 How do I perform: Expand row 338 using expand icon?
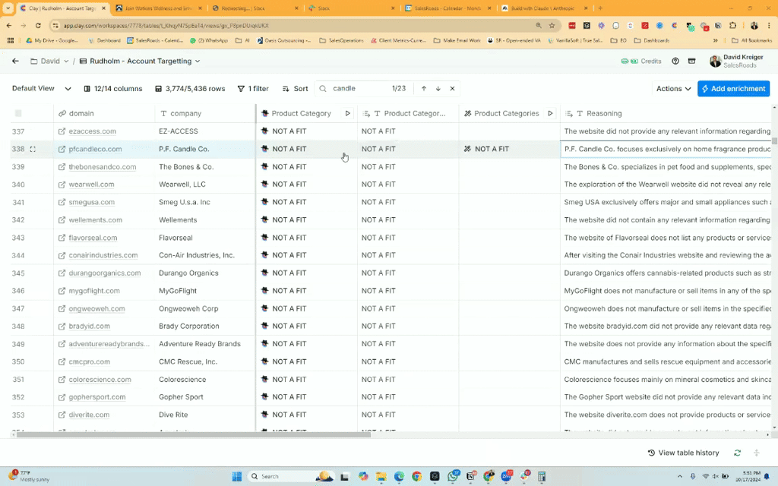click(x=33, y=150)
